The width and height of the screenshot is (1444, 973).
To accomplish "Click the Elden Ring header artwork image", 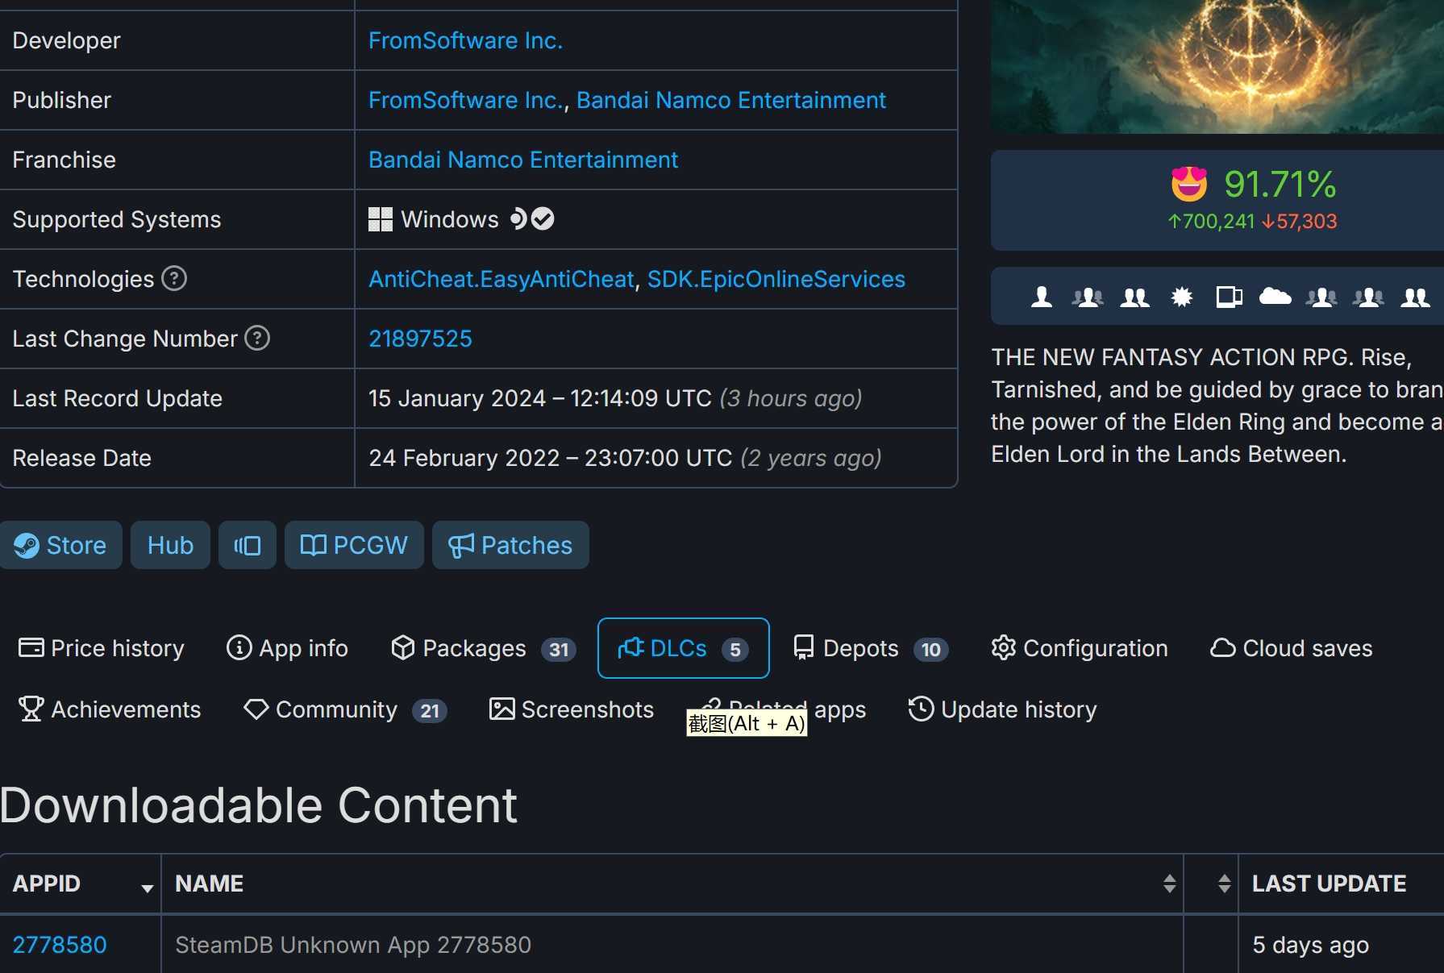I will [x=1217, y=64].
